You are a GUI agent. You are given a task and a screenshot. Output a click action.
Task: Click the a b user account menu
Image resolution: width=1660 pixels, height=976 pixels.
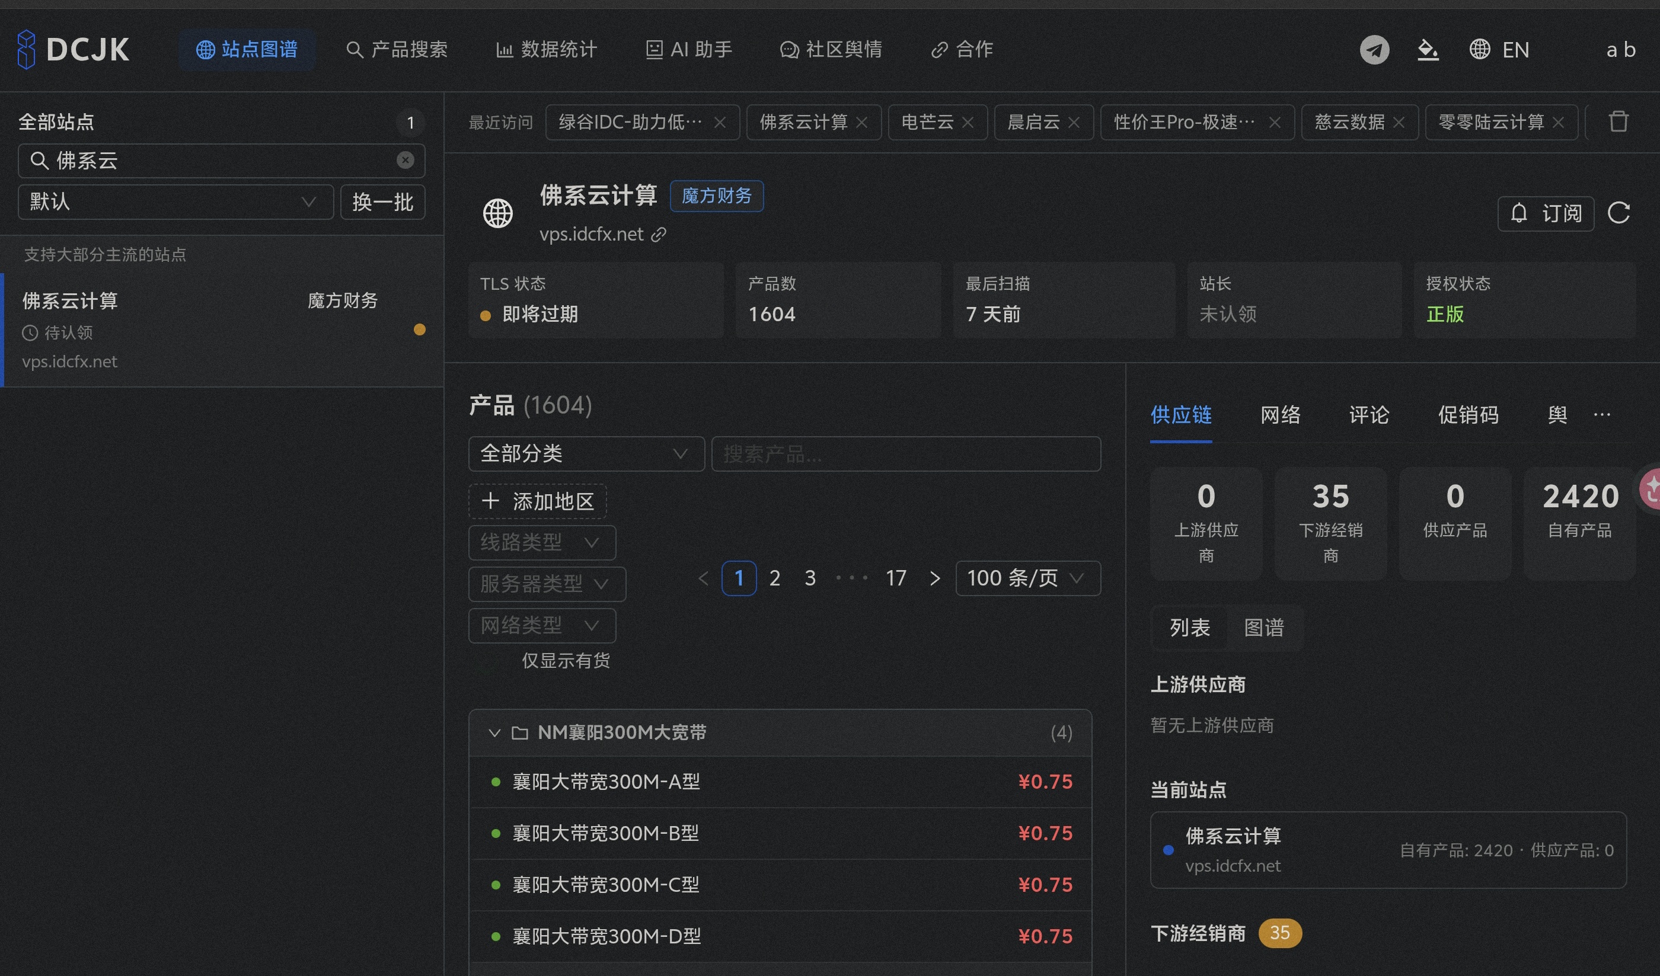tap(1621, 49)
